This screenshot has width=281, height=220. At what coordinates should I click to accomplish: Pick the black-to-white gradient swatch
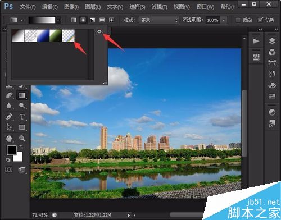click(x=18, y=35)
